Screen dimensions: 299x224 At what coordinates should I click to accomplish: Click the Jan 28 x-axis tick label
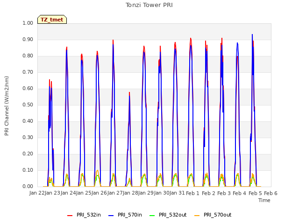pos(130,193)
